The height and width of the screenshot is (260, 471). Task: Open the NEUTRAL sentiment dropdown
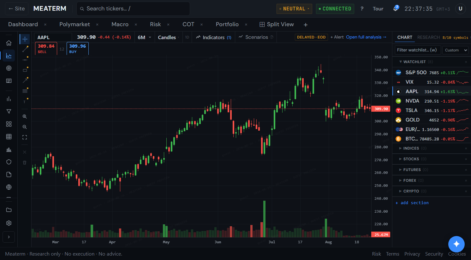point(294,9)
